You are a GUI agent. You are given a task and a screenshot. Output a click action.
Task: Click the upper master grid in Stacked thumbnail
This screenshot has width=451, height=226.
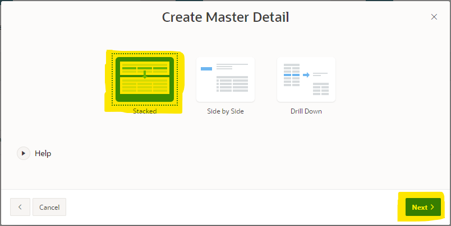coord(144,68)
